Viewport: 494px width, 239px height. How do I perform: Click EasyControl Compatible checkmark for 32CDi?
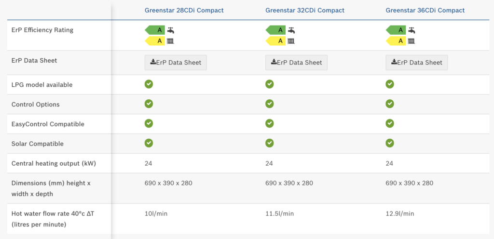[x=269, y=123]
